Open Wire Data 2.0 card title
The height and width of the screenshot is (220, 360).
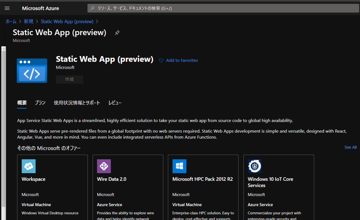pyautogui.click(x=112, y=179)
